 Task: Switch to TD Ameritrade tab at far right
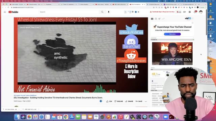[x=188, y=4]
